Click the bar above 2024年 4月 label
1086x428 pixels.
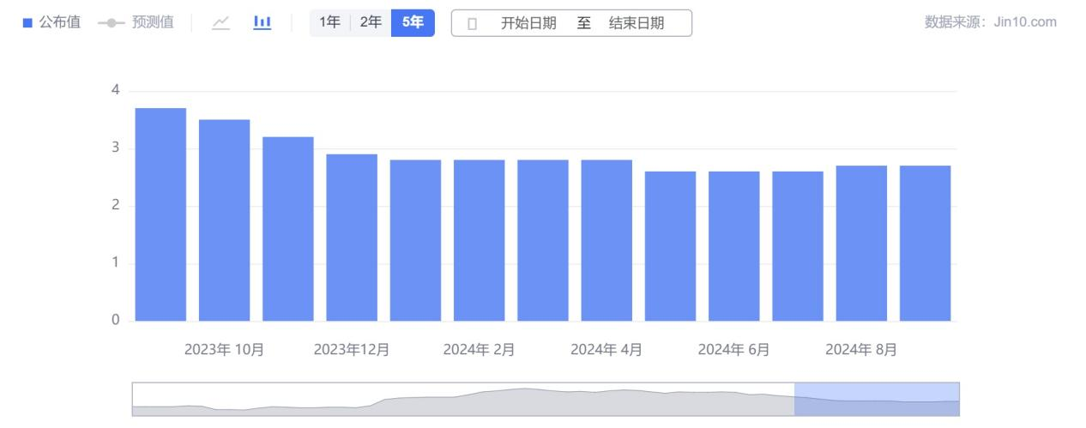(x=606, y=240)
